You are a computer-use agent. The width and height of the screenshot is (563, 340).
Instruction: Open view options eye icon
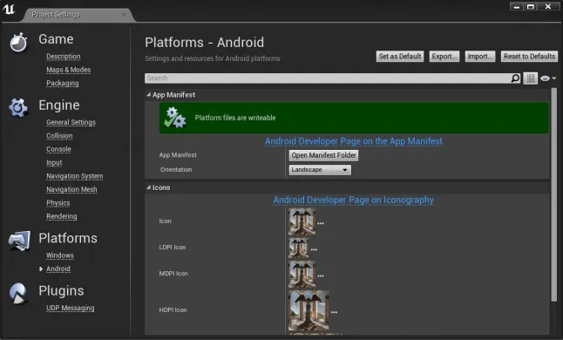547,78
